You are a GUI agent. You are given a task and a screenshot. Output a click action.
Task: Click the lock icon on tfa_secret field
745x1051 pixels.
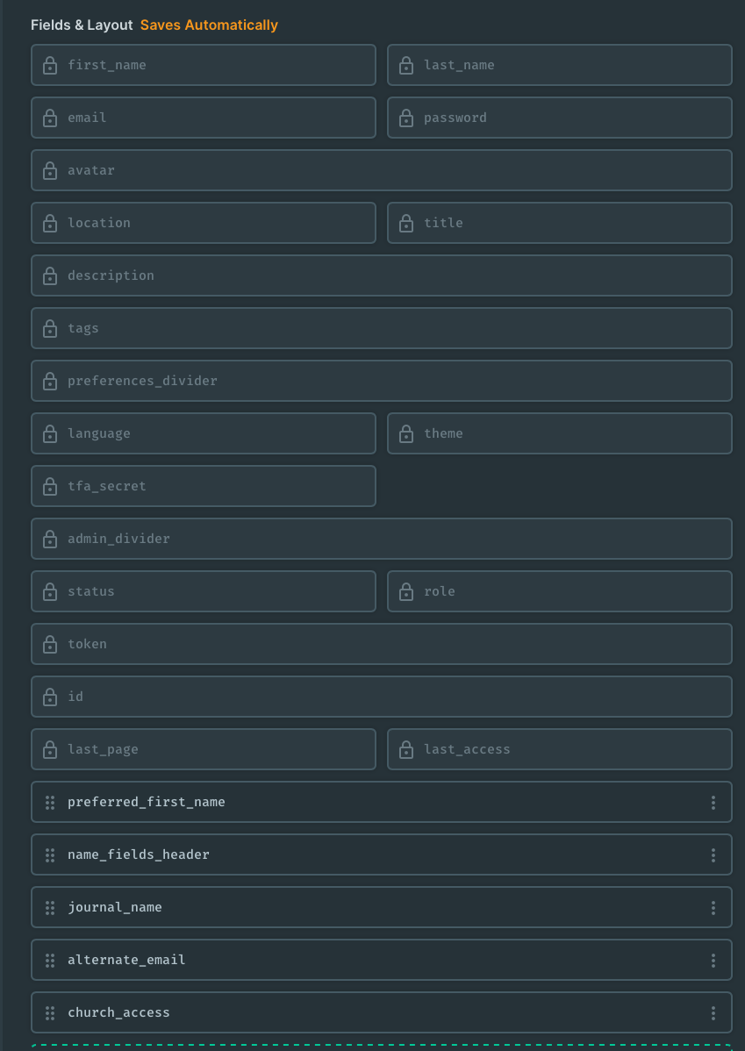(x=50, y=486)
